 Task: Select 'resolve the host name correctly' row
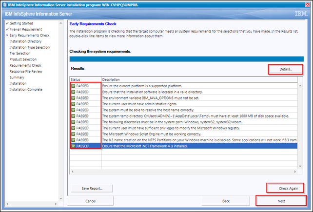(x=184, y=110)
